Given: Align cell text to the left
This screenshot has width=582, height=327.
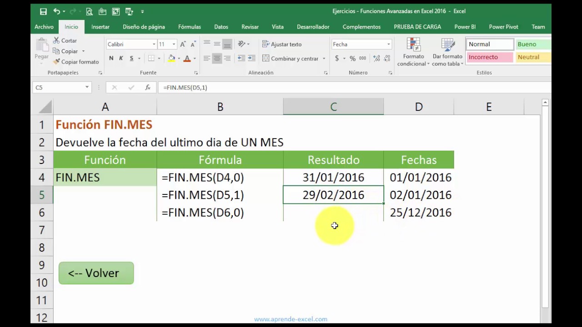Looking at the screenshot, I should click(207, 58).
